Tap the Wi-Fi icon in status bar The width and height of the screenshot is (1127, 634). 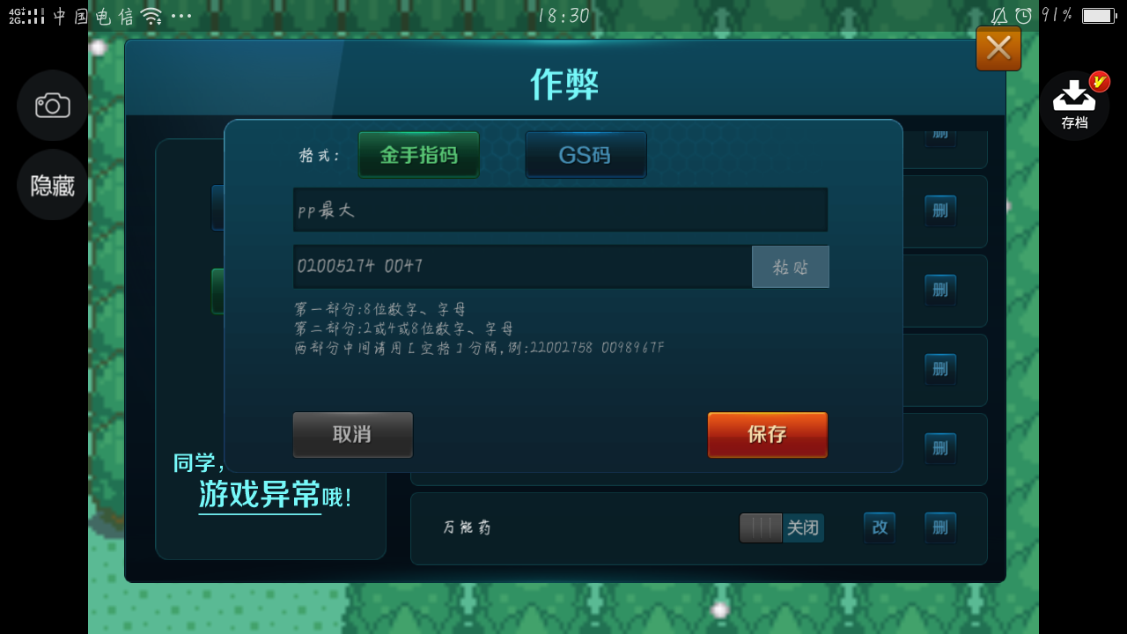coord(151,16)
